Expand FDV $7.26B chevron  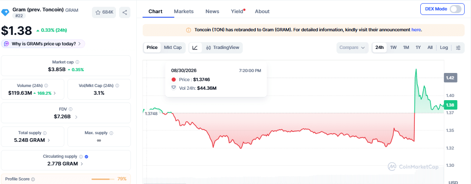tap(76, 117)
